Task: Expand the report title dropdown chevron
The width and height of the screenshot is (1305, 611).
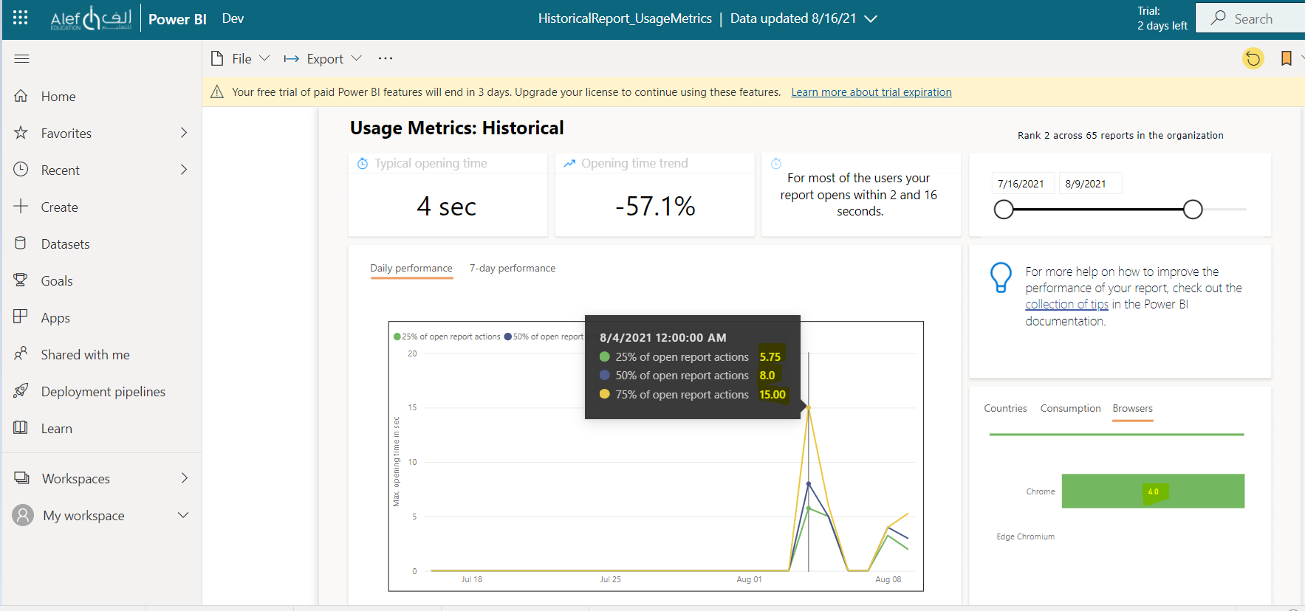Action: point(871,19)
